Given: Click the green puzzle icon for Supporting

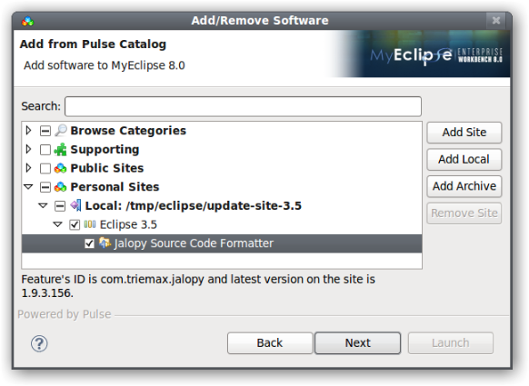Looking at the screenshot, I should coord(60,149).
